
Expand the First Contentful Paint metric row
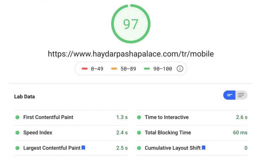[71, 117]
